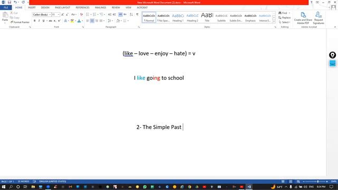Click the black lightbulb icon on right edge
338x190 pixels.
point(332,55)
